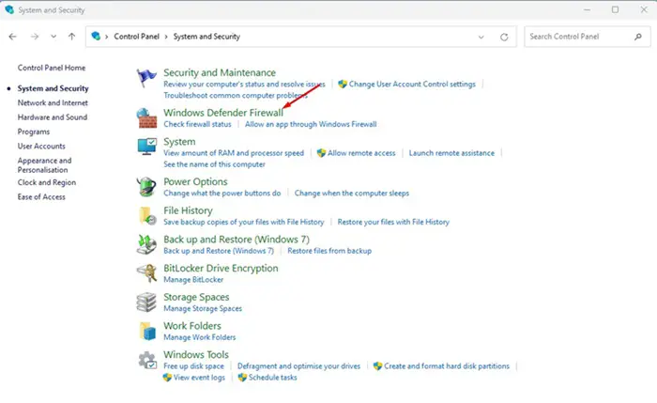Click Allow remote access link

(x=361, y=153)
